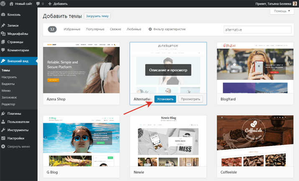Select the Виджеты submenu item
This screenshot has width=299, height=181.
click(x=8, y=84)
